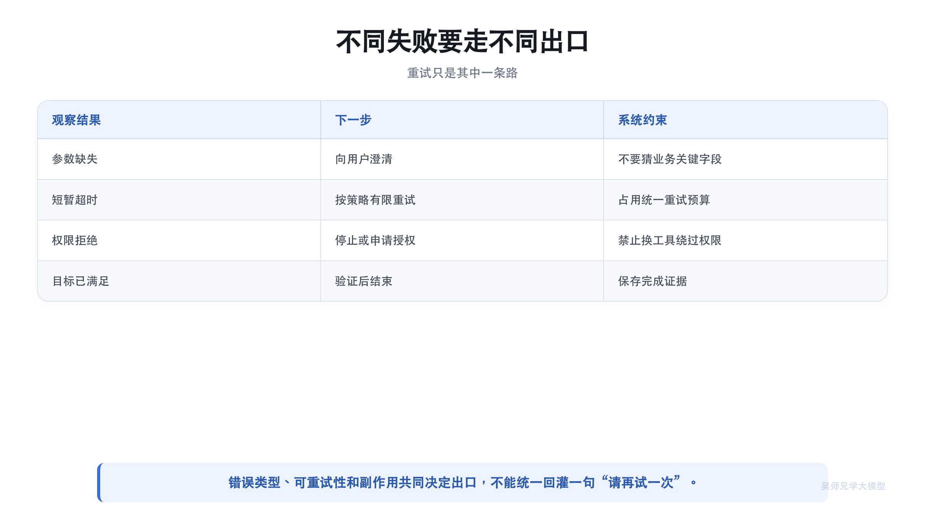
Task: Select the 目标已满足 cell
Action: tap(179, 281)
